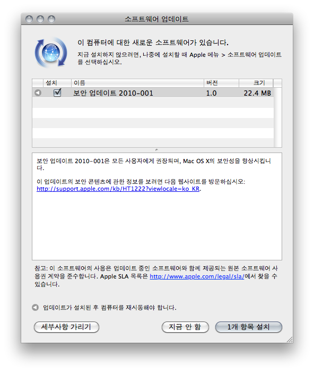Close the 소프트웨어 업데이트 window
This screenshot has height=372, width=314.
click(x=29, y=19)
